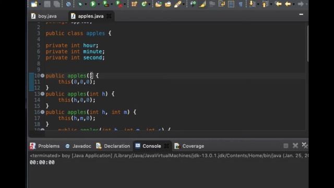Screen dimensions: 334x188
Task: Toggle Mark Occurrences highlighter icon
Action: click(202, 4)
